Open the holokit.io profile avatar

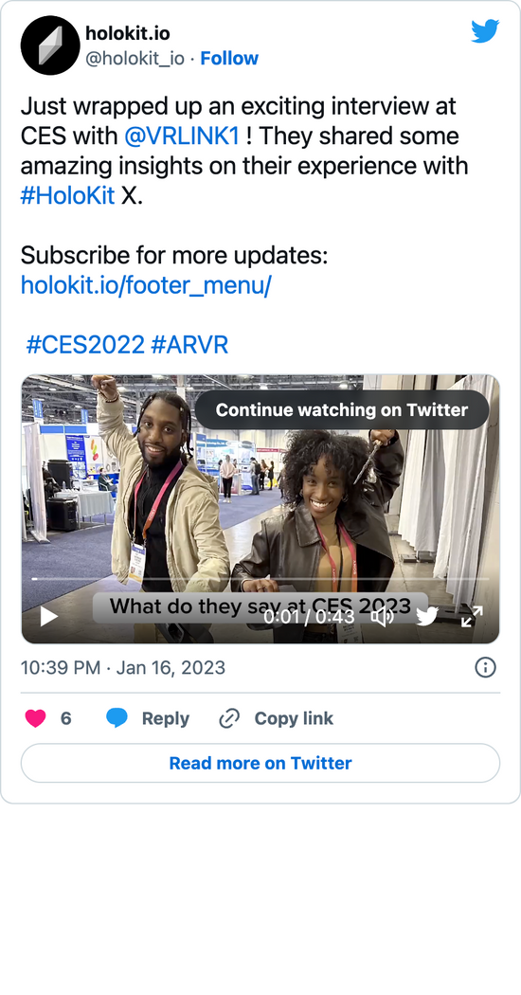click(x=48, y=45)
